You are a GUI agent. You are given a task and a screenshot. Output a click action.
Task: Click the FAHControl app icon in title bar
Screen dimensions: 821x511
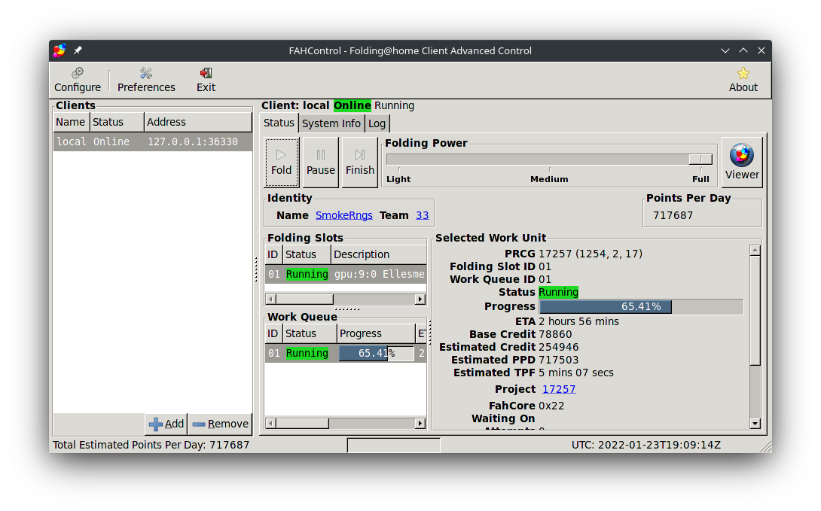point(60,50)
